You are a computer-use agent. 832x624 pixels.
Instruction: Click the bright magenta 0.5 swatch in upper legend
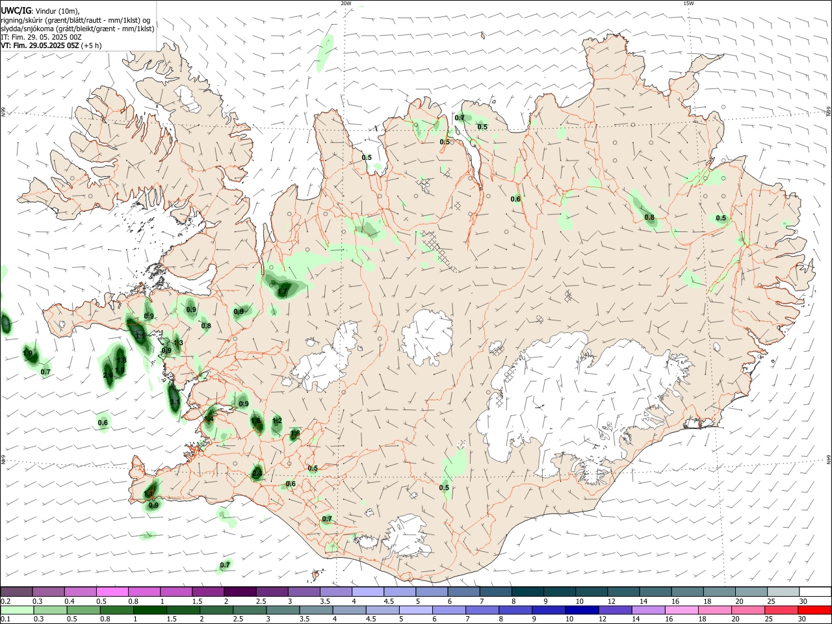pos(112,591)
